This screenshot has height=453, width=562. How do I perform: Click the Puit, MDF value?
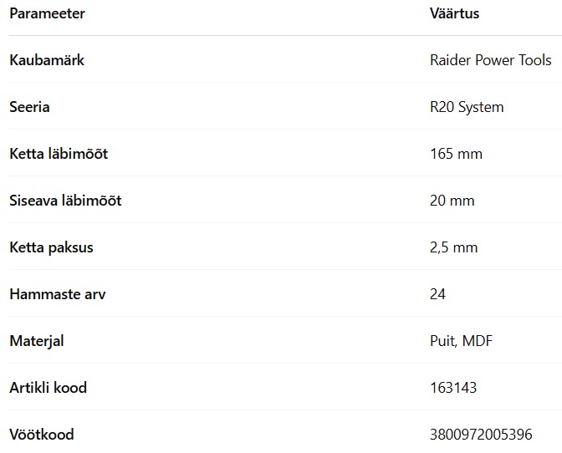[461, 341]
